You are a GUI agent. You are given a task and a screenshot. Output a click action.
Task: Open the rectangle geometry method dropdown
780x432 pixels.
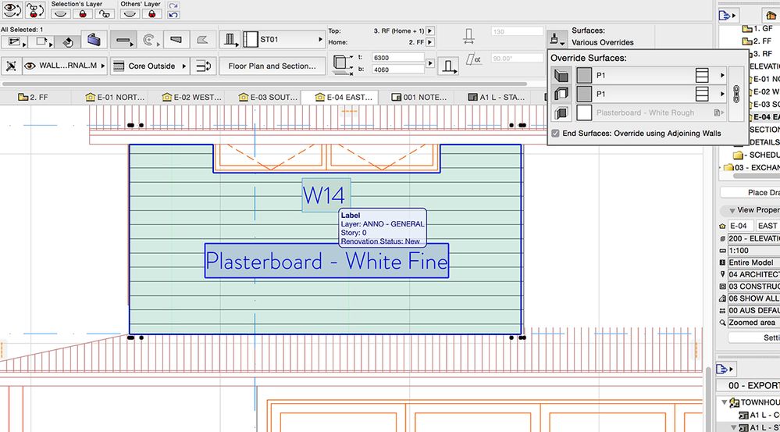tap(41, 42)
